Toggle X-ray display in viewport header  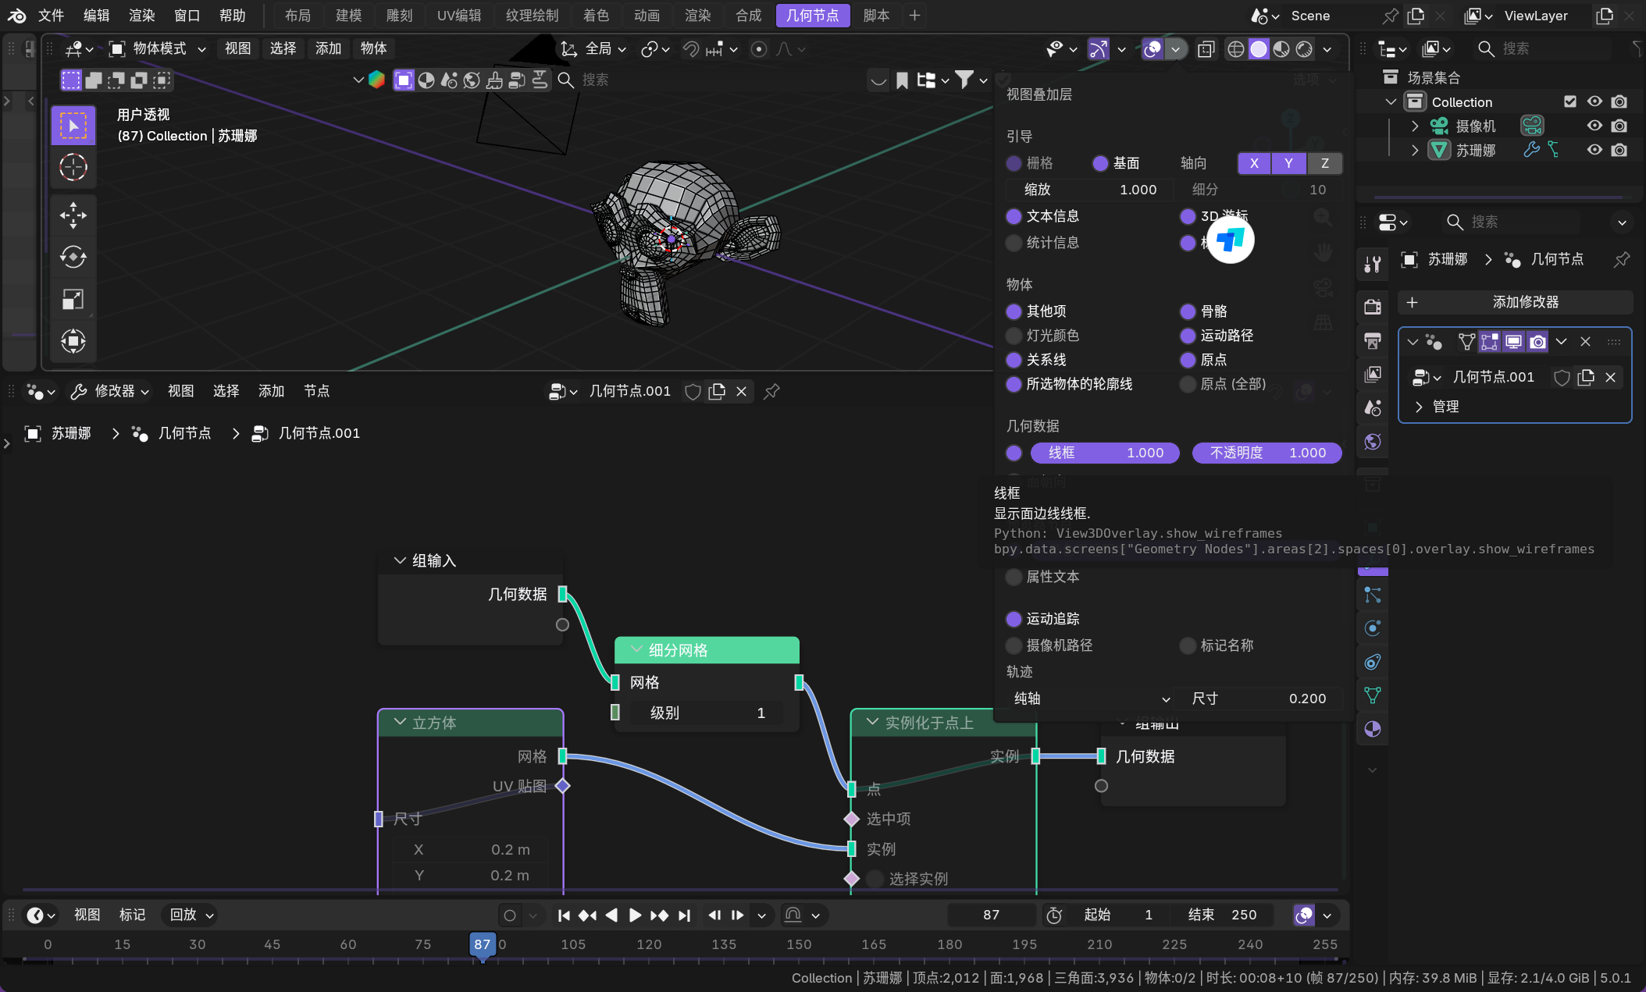point(1206,49)
